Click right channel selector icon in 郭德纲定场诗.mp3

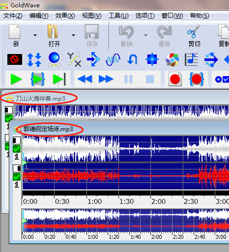pos(17,168)
